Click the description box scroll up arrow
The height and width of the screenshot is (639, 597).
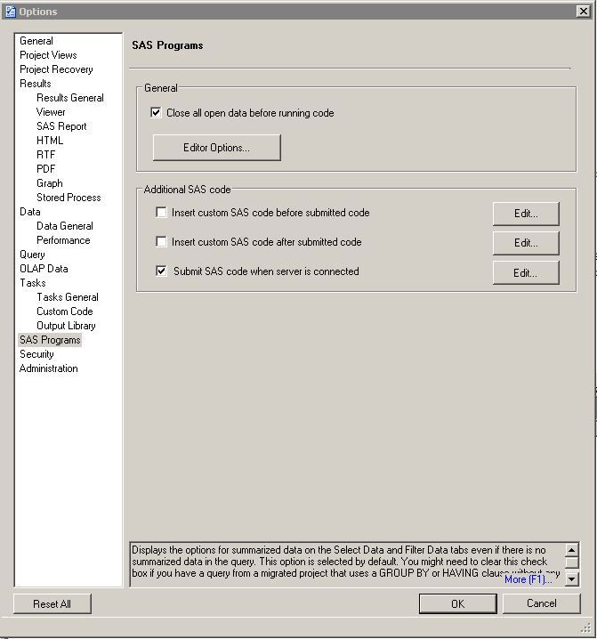coord(572,550)
